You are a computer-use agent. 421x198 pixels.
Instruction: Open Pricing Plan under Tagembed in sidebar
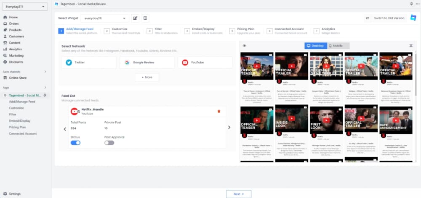17,128
